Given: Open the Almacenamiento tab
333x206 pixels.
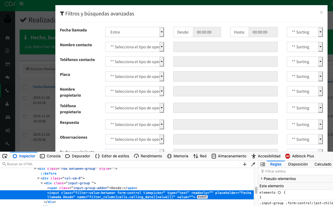Looking at the screenshot, I should (229, 156).
